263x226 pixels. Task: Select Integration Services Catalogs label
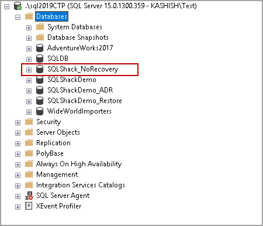[x=81, y=185]
